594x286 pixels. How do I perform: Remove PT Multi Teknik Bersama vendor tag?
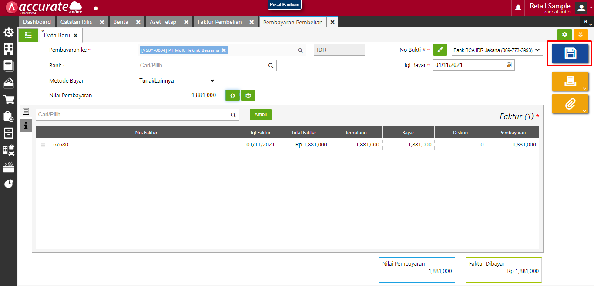(x=224, y=50)
